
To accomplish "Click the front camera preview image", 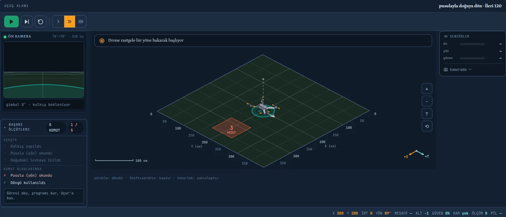I will tap(44, 70).
